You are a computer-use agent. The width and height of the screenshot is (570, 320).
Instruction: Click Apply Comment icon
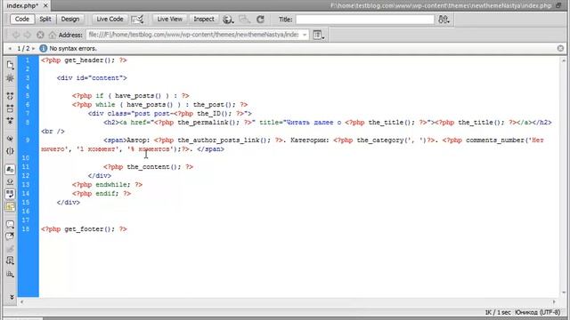10,224
